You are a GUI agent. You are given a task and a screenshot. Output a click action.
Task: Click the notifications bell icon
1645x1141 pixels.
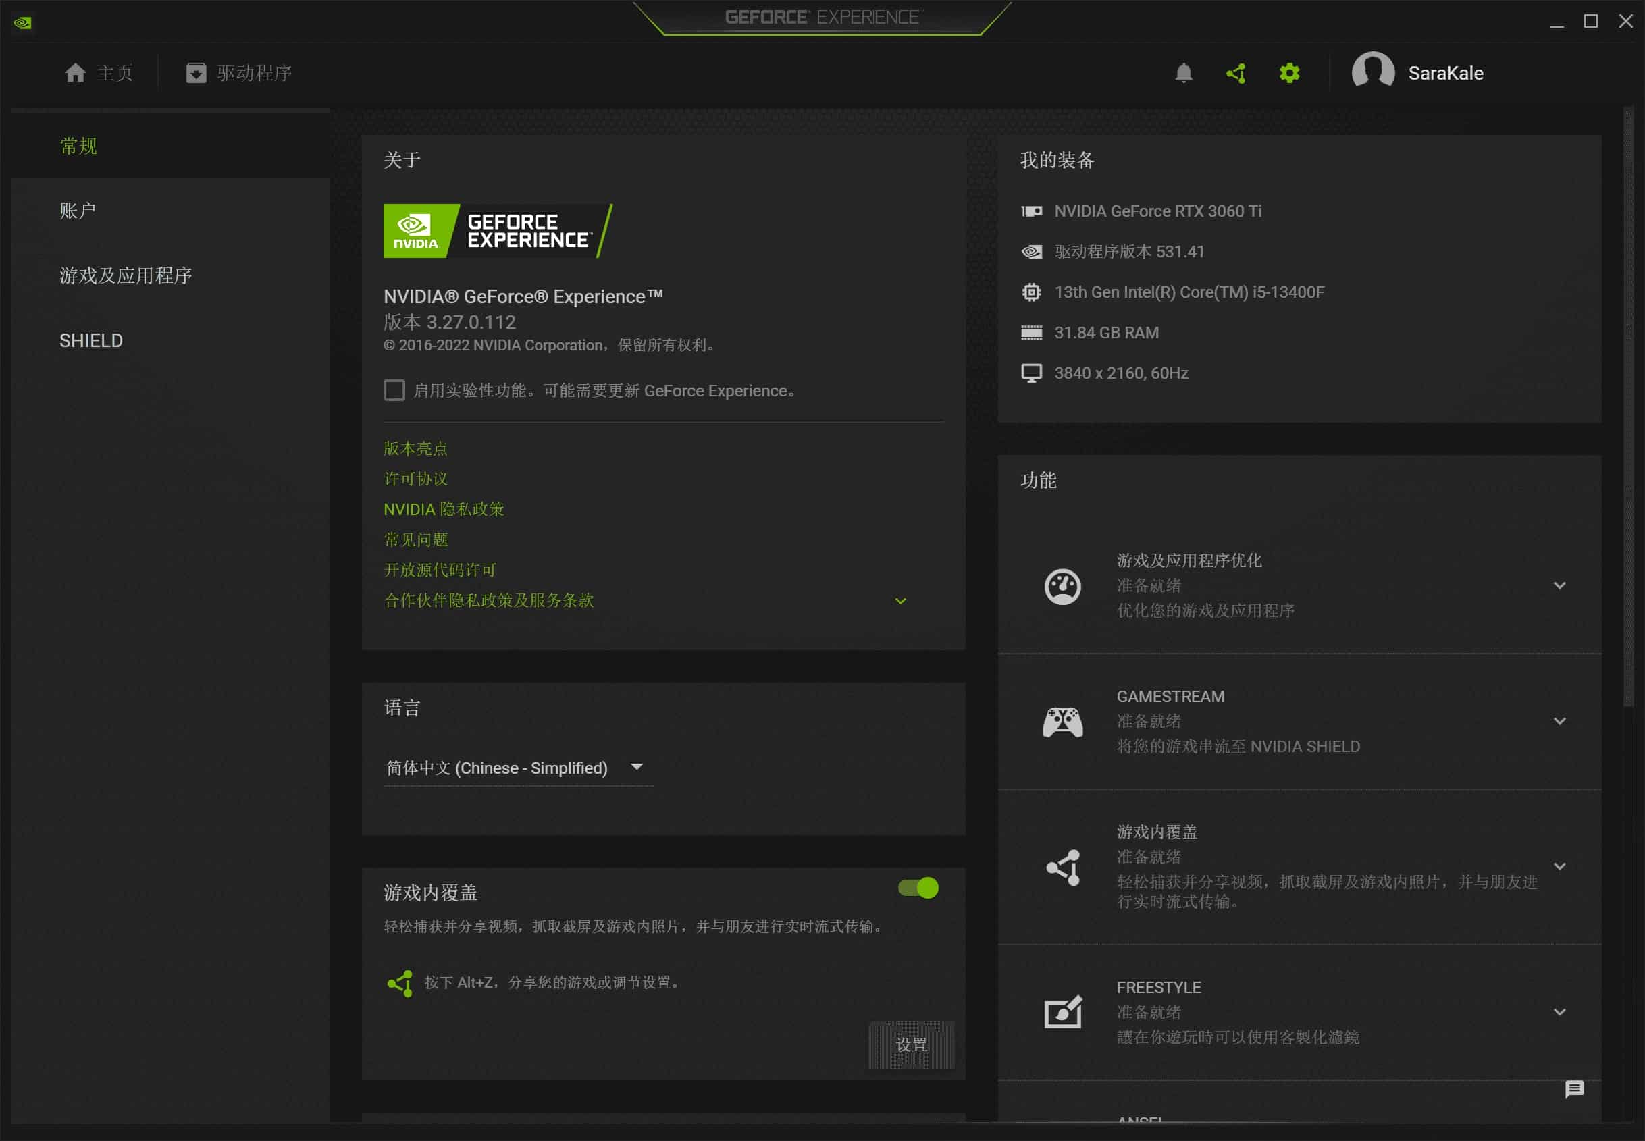(1183, 73)
